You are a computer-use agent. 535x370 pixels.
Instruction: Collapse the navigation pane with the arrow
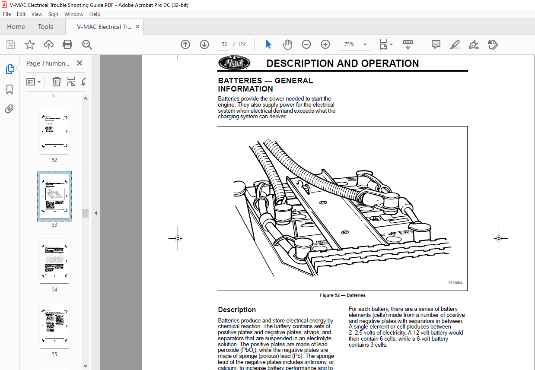[x=96, y=213]
